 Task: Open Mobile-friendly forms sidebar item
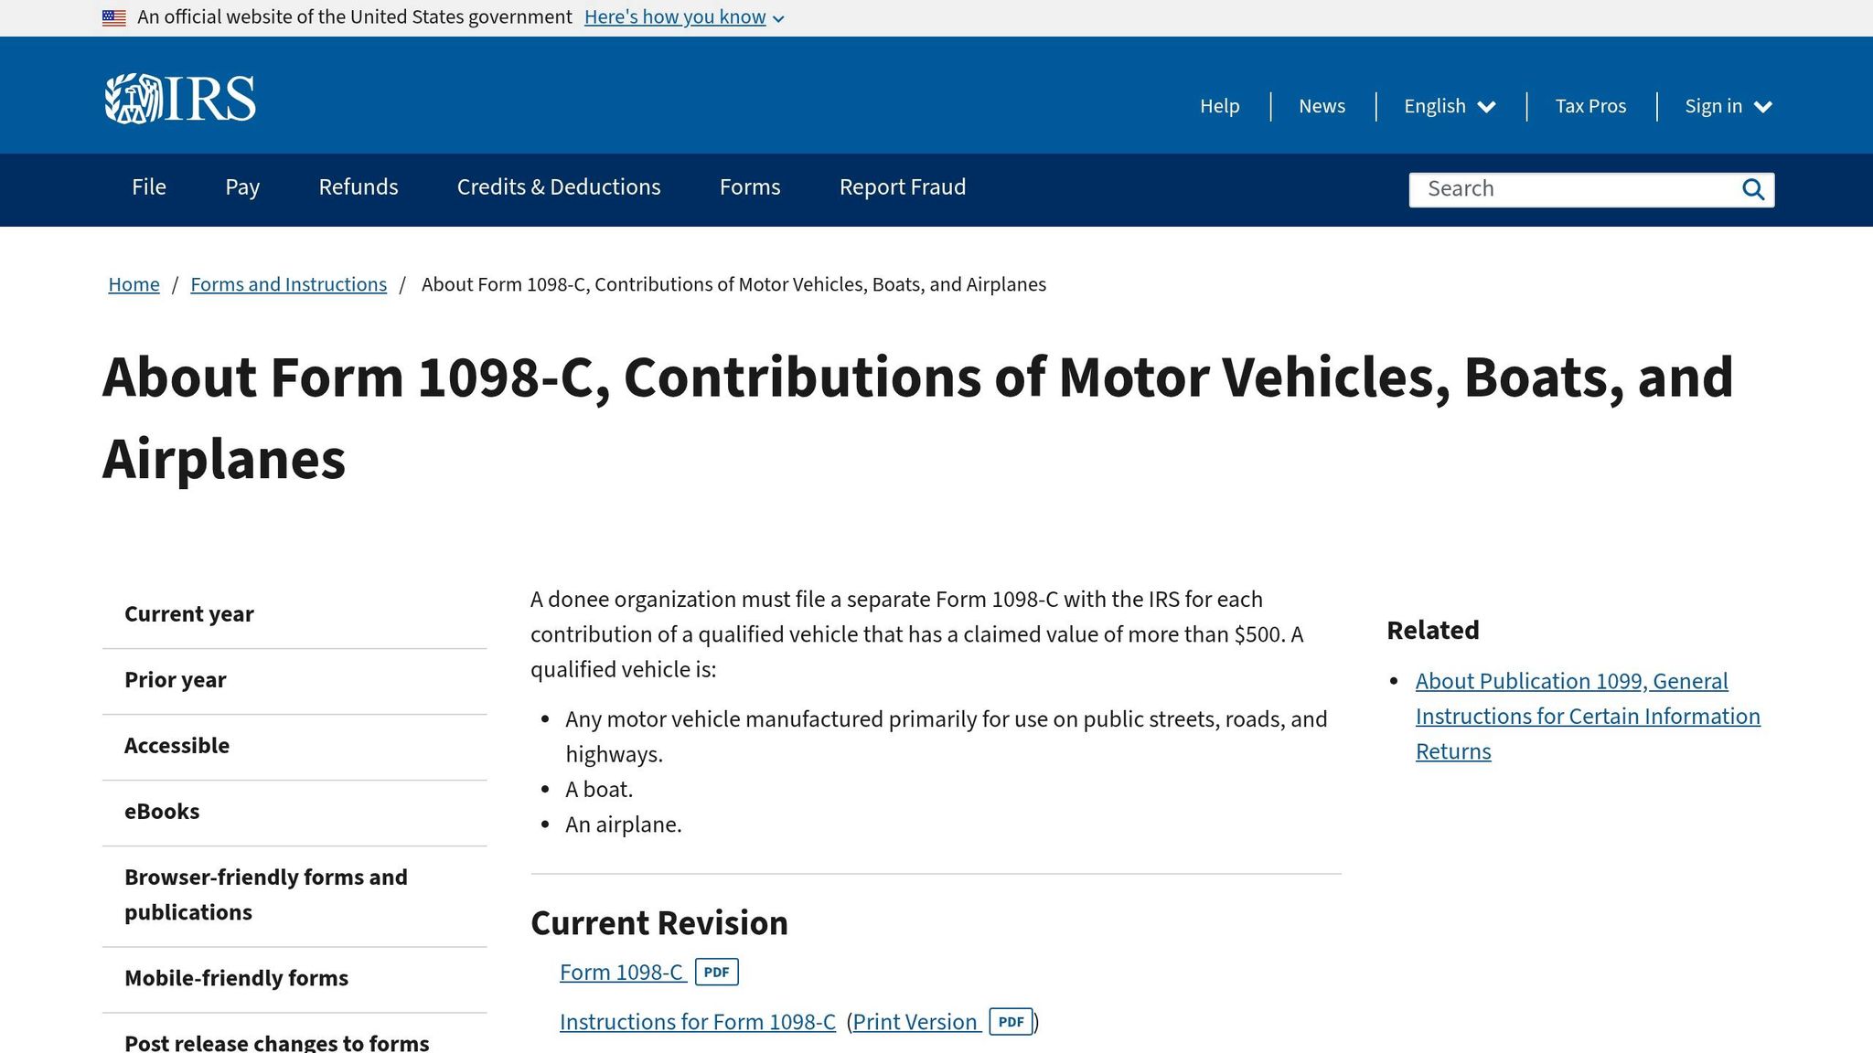(x=294, y=978)
